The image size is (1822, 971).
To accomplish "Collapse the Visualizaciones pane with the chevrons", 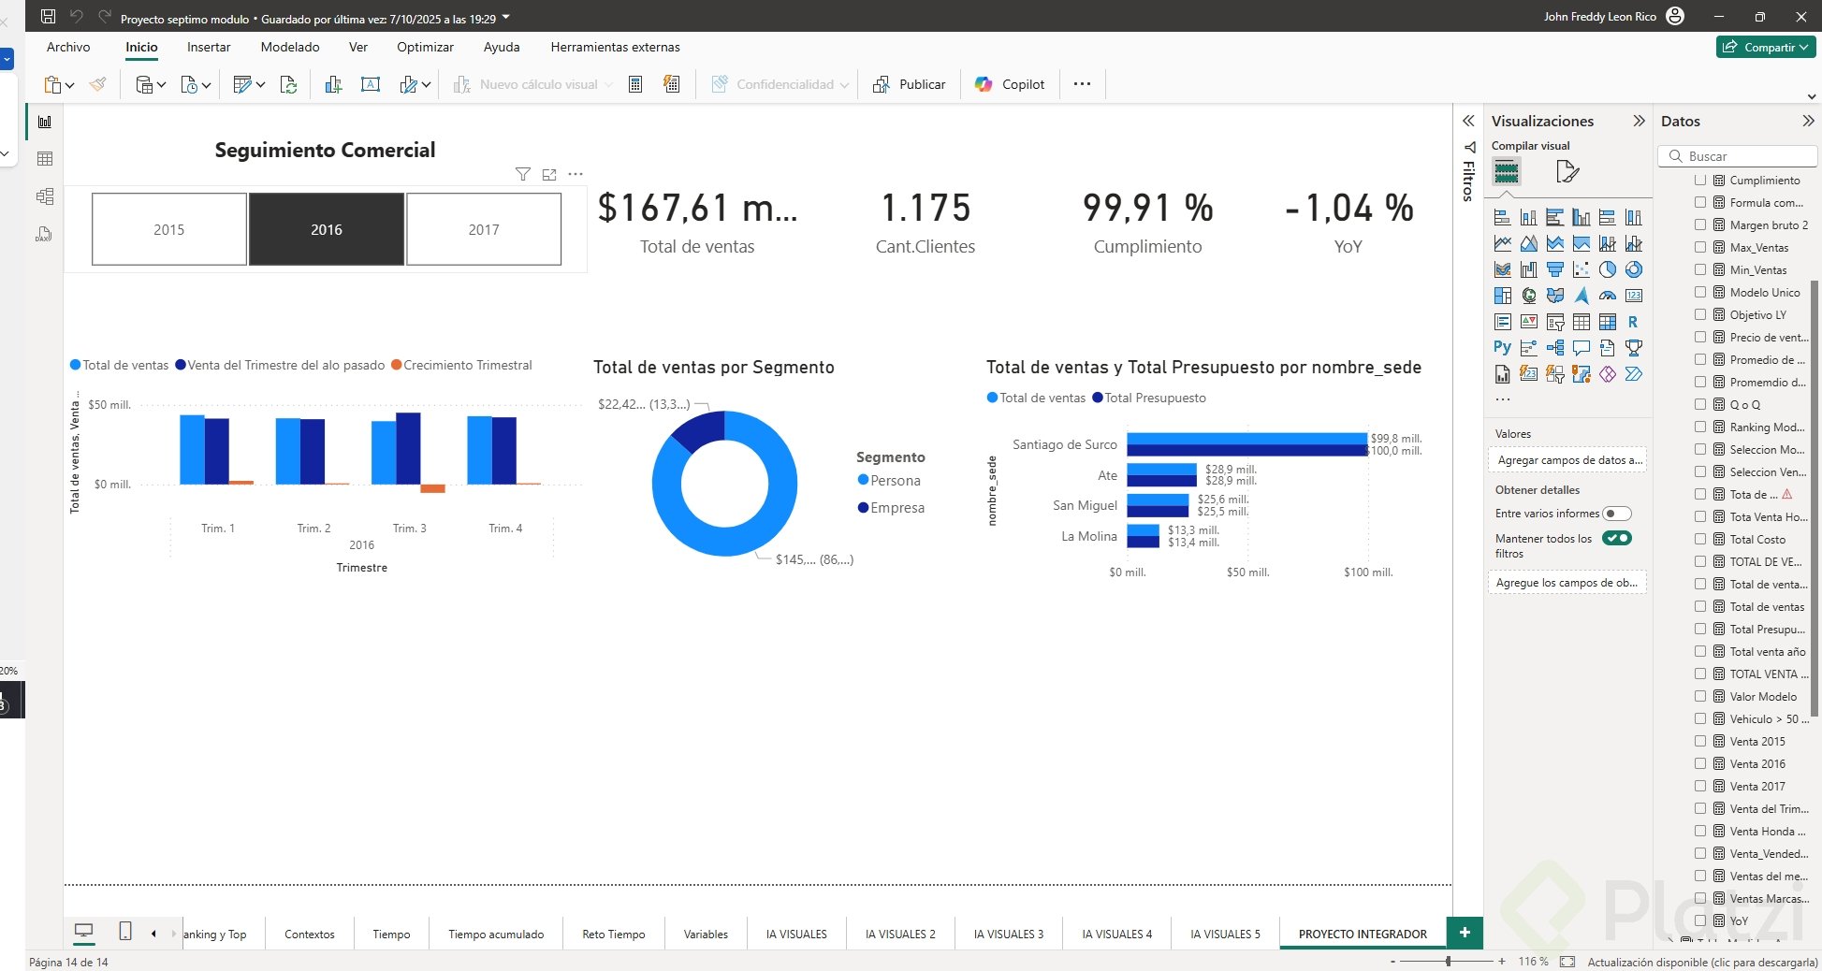I will 1639,121.
